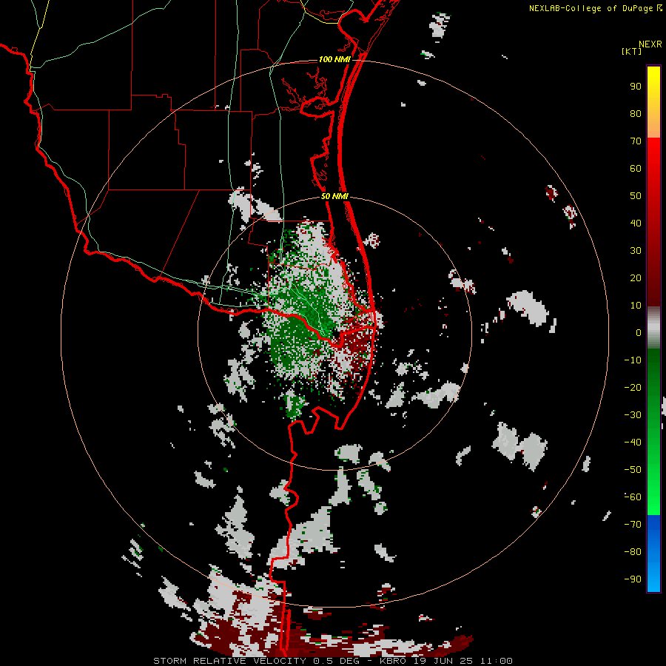666x666 pixels.
Task: Click the Storm Relative Velocity caption text
Action: point(332,661)
